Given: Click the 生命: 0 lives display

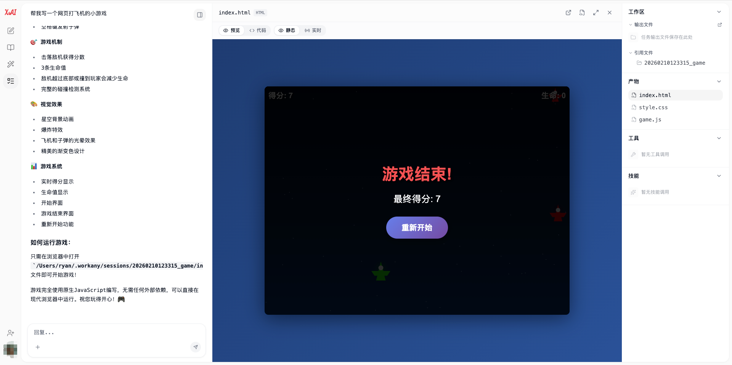Looking at the screenshot, I should click(554, 96).
